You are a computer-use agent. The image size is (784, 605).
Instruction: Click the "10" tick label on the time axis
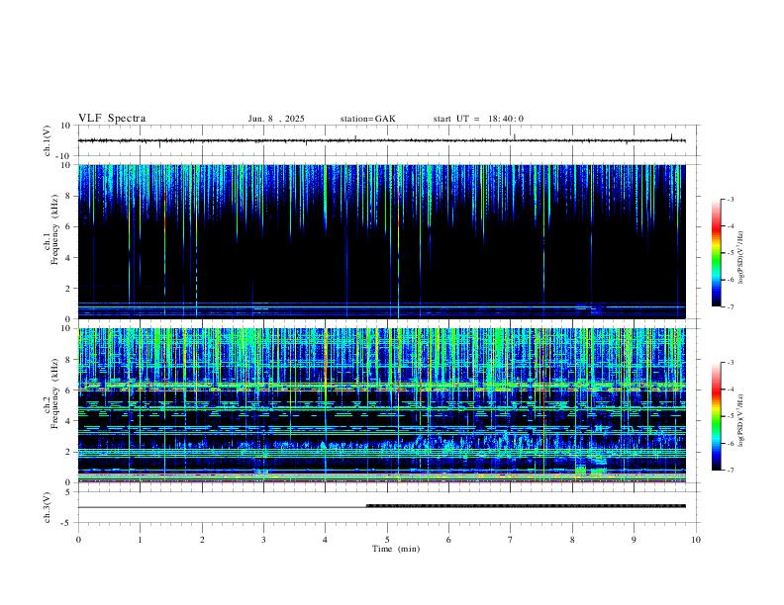point(696,540)
